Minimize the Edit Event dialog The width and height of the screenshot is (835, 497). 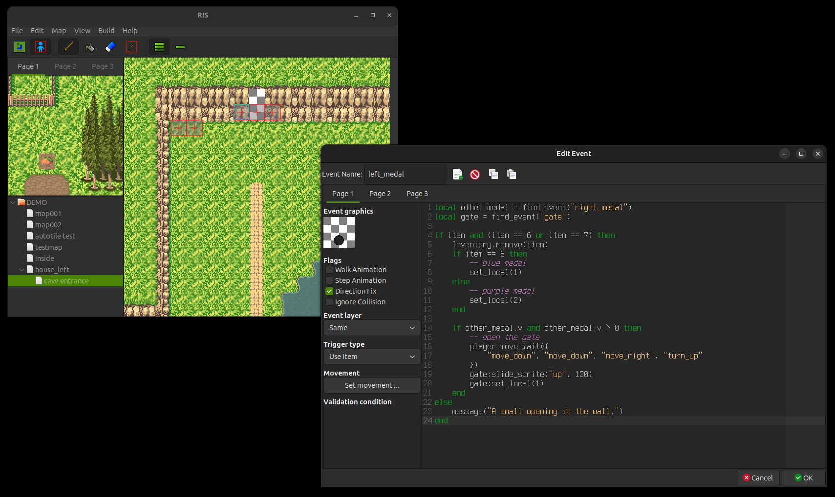785,154
